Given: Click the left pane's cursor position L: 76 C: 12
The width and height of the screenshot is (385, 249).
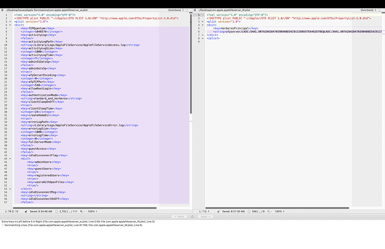Looking at the screenshot, I should click(x=12, y=212).
